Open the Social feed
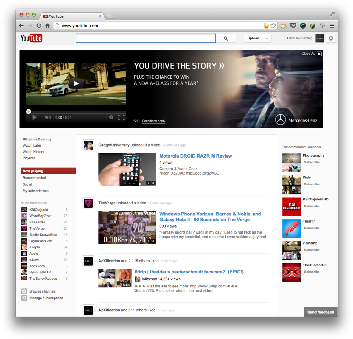The image size is (353, 339). [27, 184]
